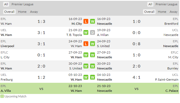Click the W badge for Freiburg UEL match
The image size is (180, 103).
(86, 77)
